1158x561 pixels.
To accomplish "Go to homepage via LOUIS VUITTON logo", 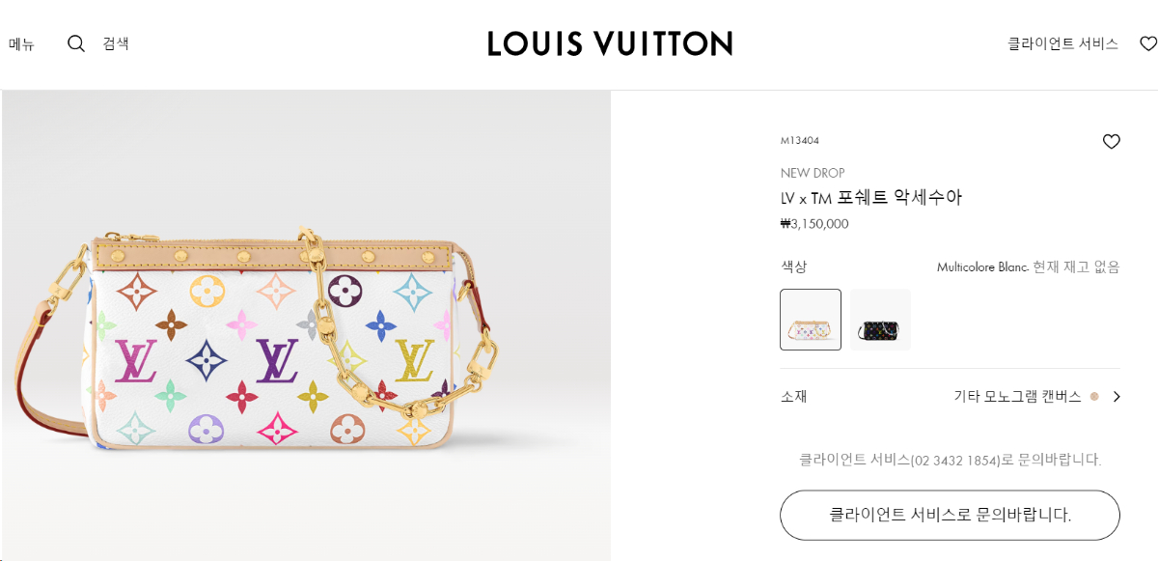I will (610, 43).
